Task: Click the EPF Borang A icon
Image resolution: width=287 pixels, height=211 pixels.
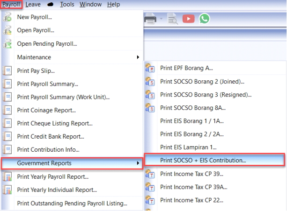Action: [150, 68]
